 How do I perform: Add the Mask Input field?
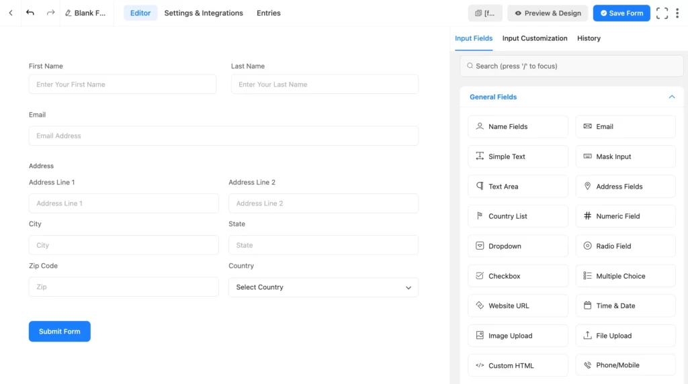(x=626, y=156)
